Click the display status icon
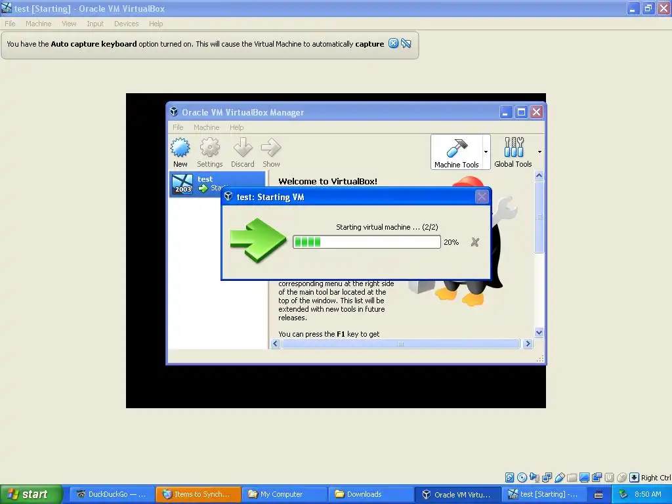This screenshot has height=504, width=672. click(584, 478)
